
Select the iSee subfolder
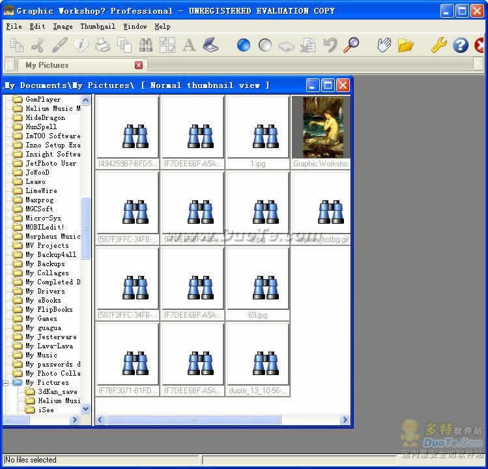click(46, 410)
